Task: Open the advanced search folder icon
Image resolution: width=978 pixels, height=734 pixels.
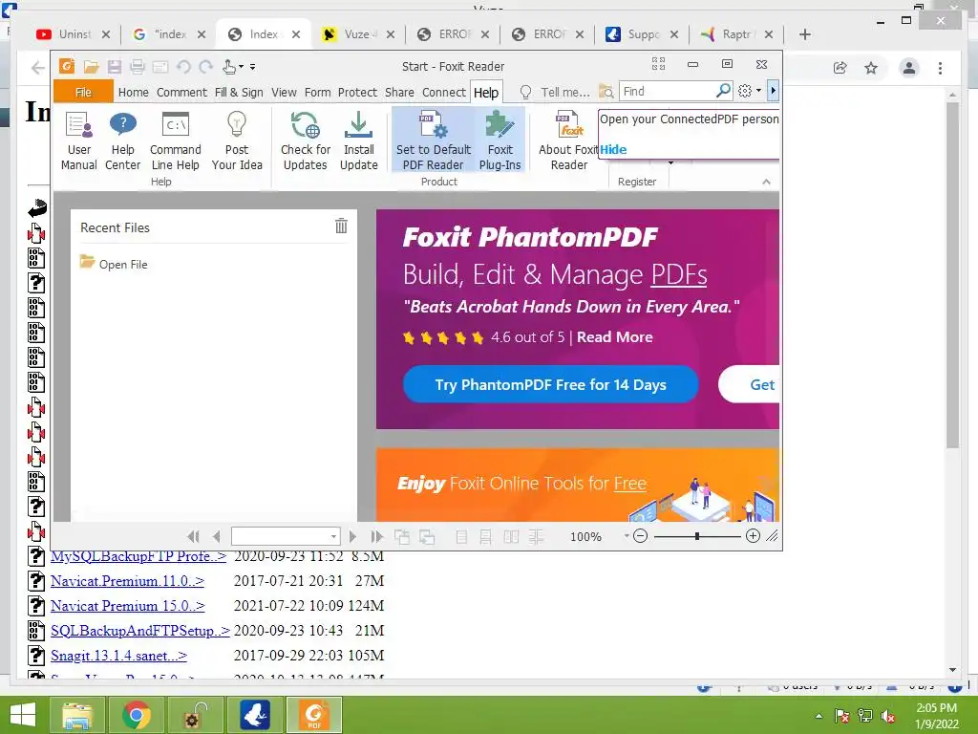Action: [606, 92]
